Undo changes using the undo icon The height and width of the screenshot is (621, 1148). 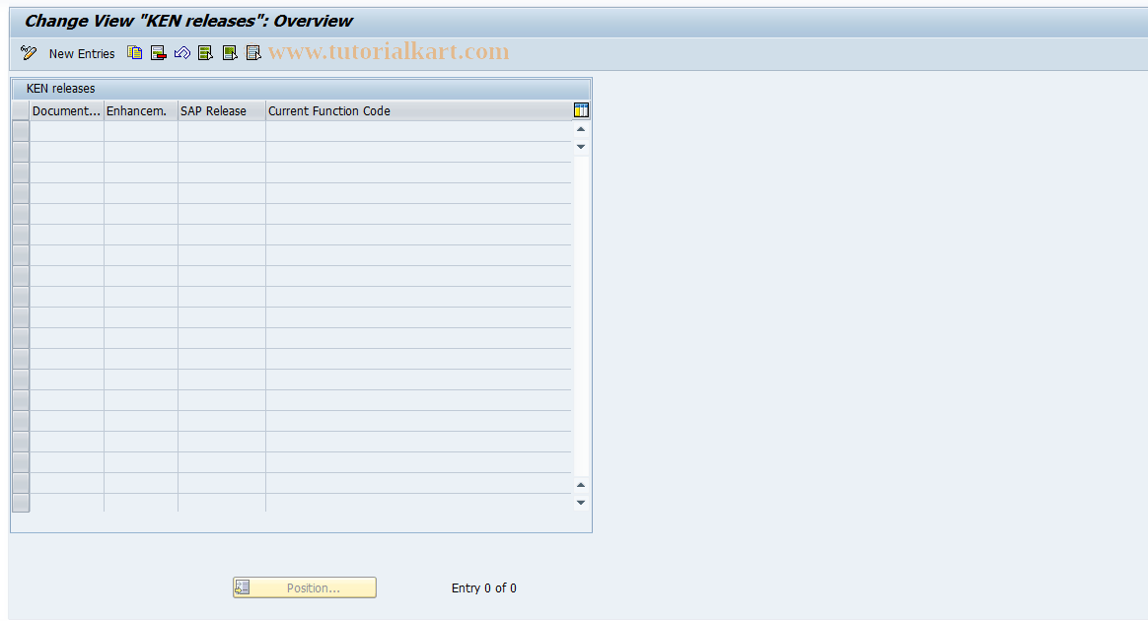pos(181,52)
